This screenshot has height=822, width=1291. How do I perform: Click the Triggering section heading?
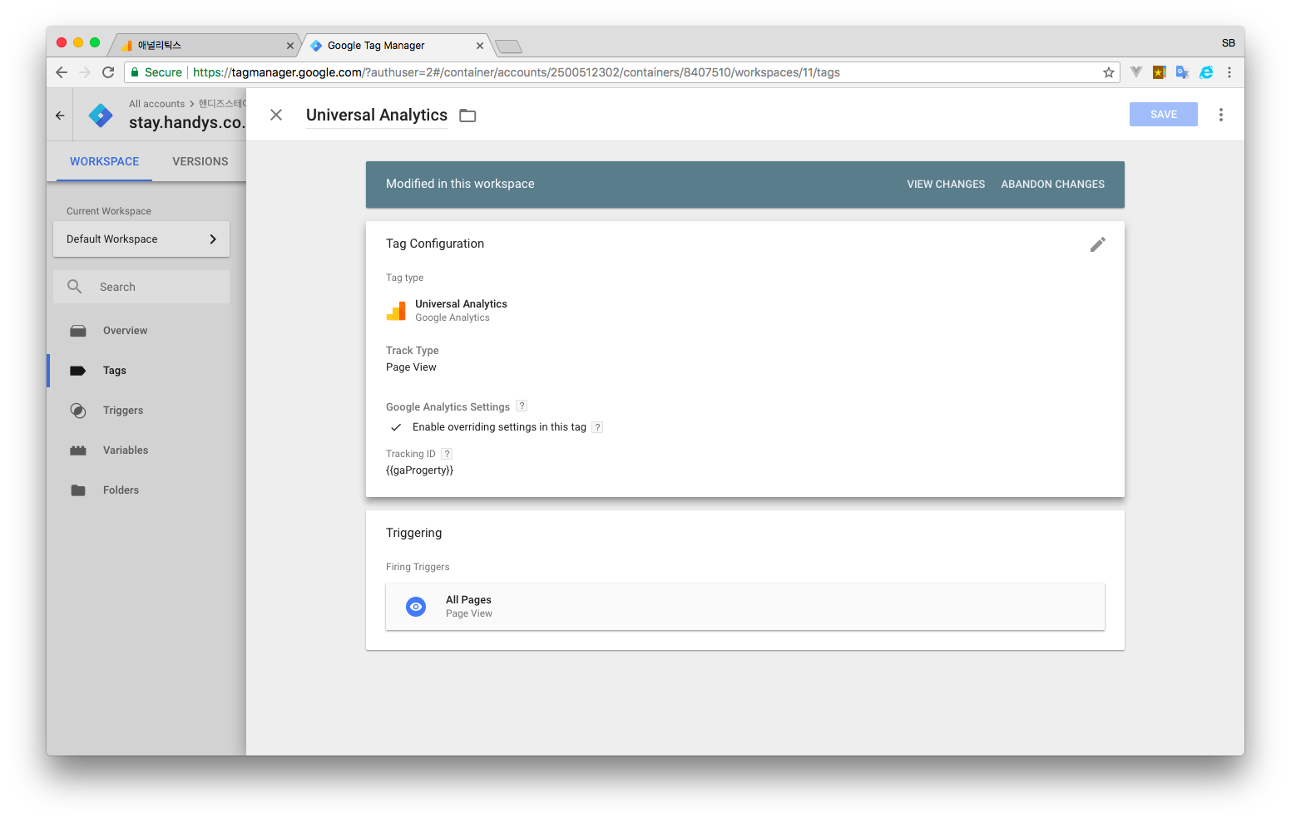click(413, 533)
